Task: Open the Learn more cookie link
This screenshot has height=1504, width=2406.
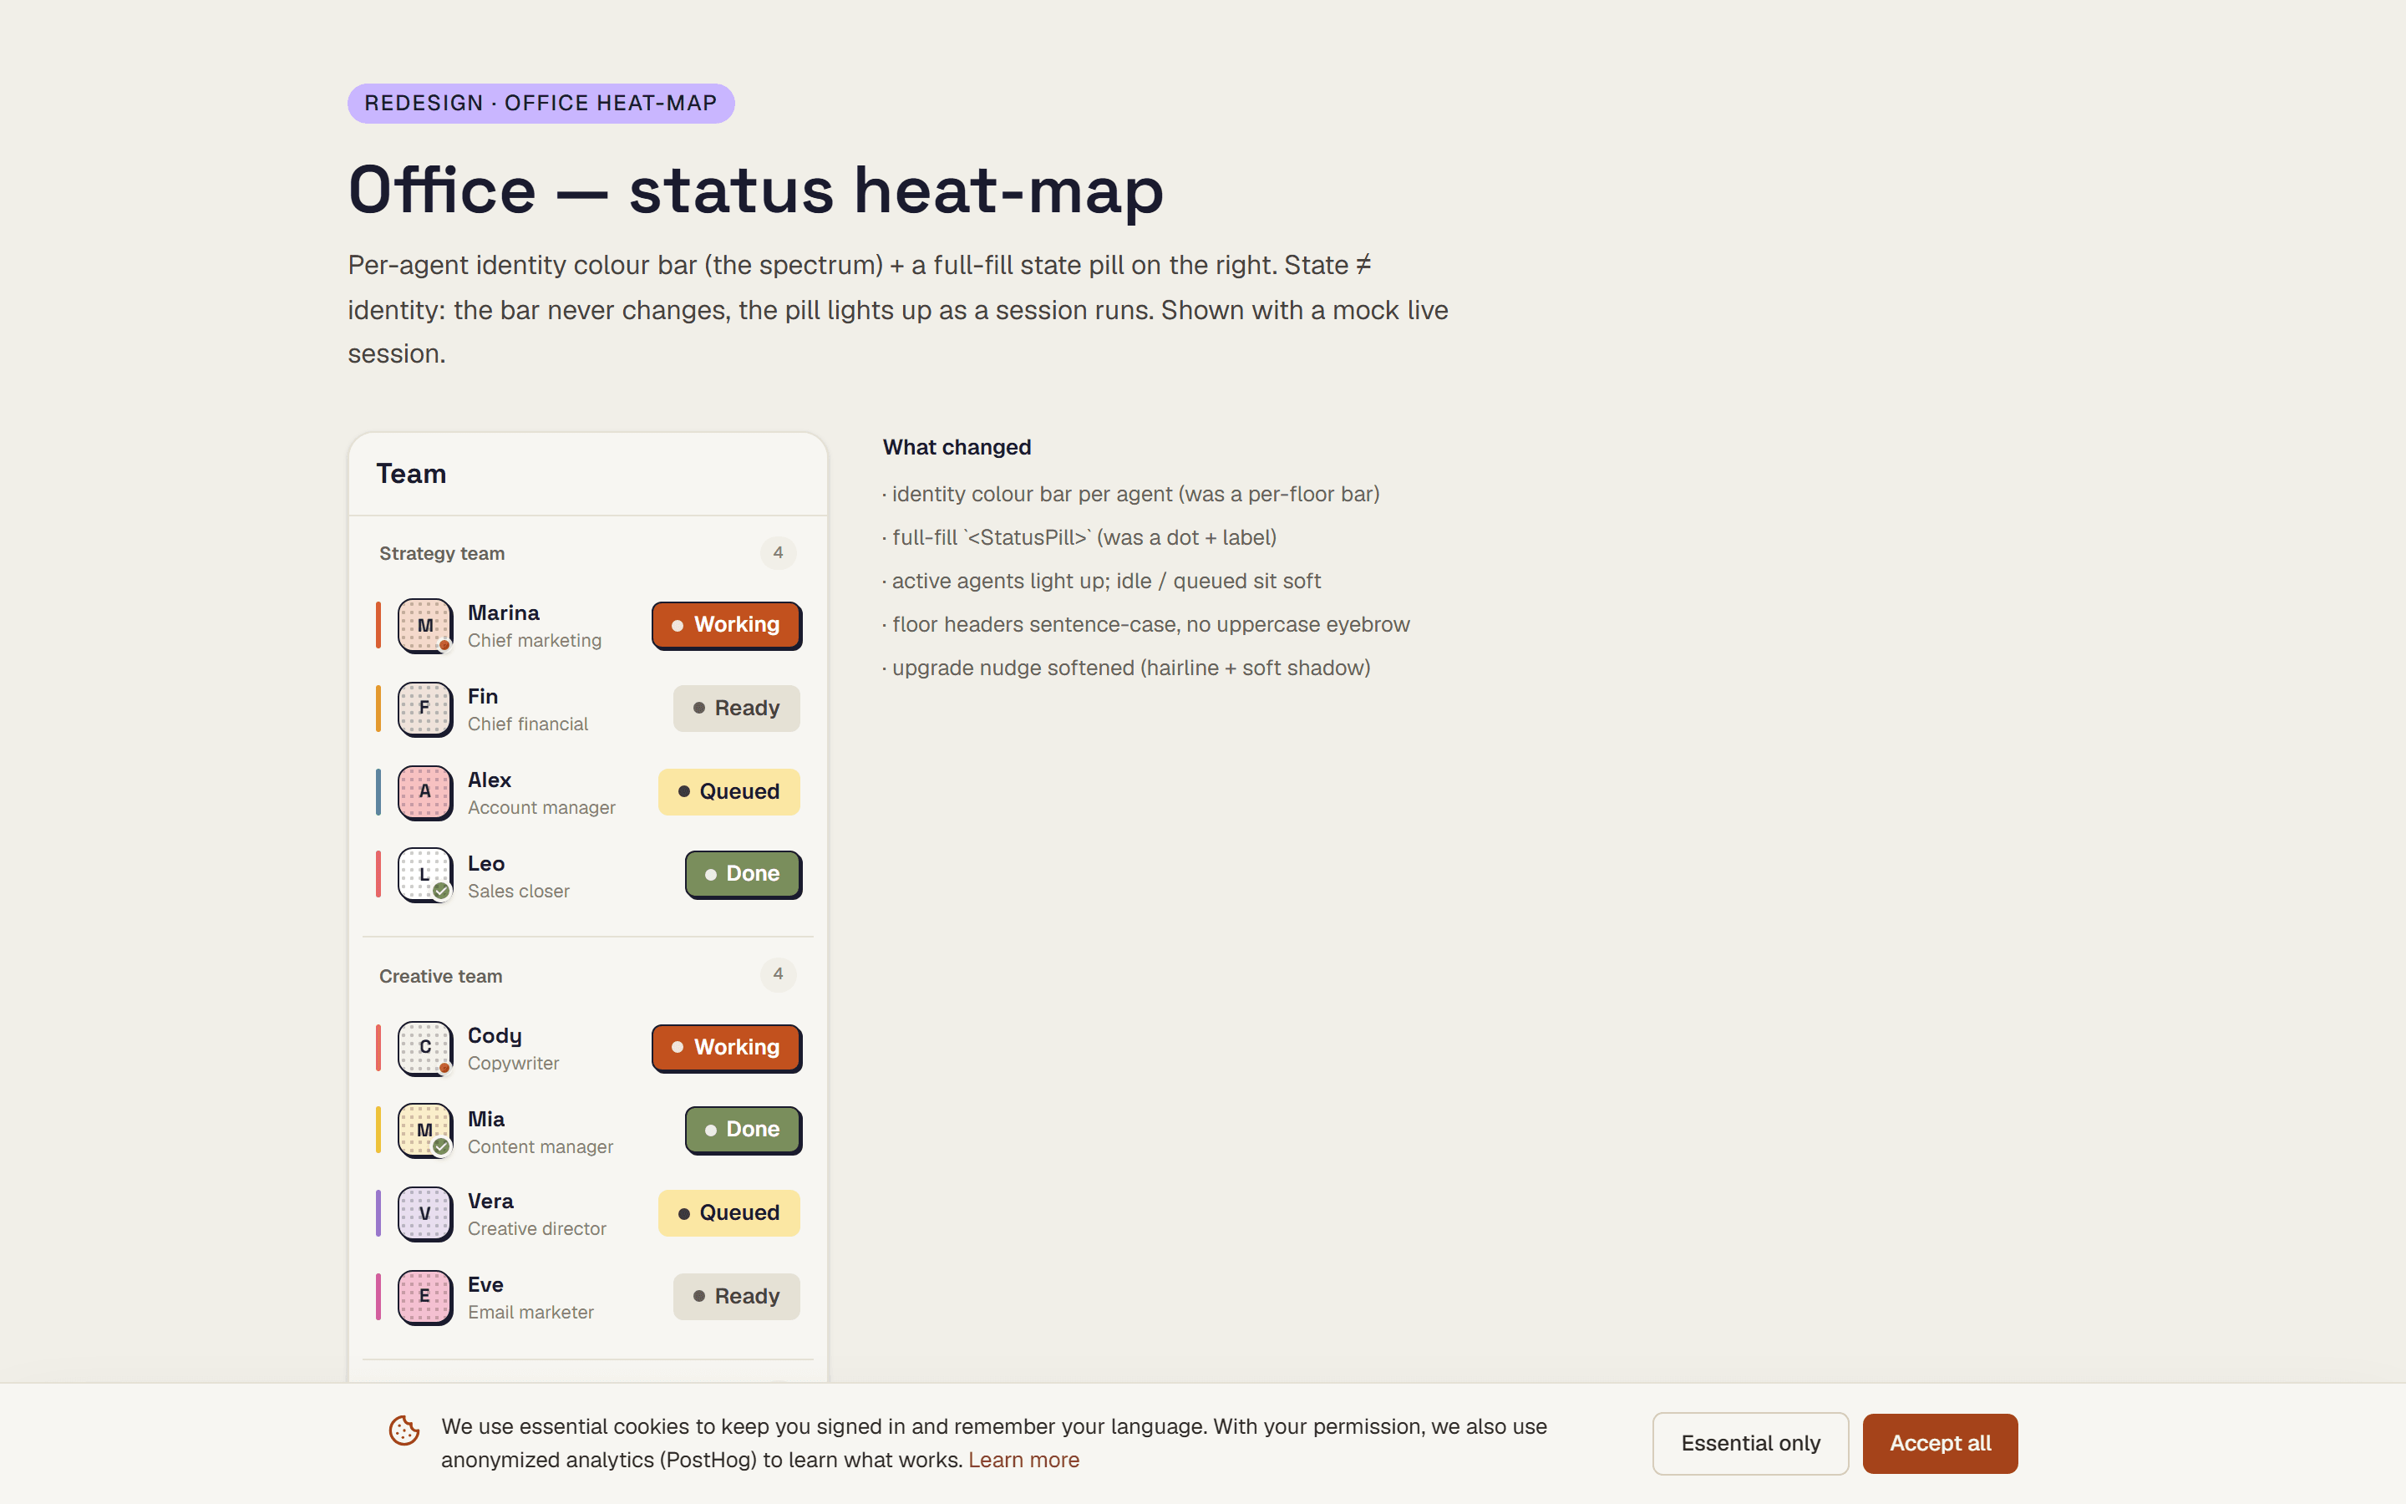Action: pos(1024,1461)
